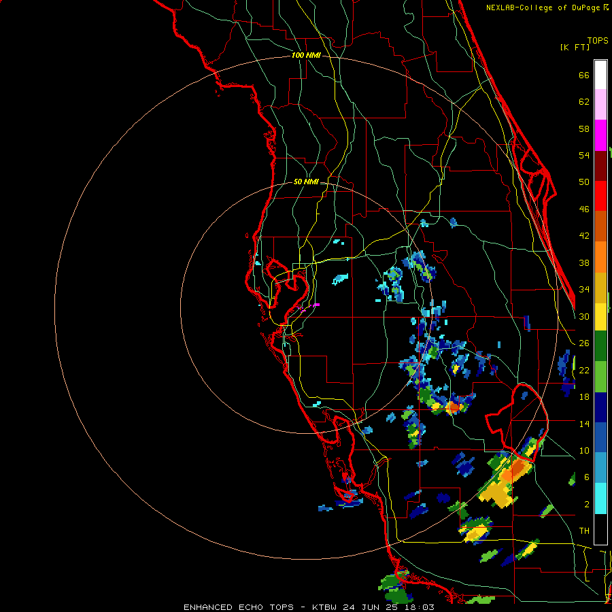The width and height of the screenshot is (612, 612).
Task: Click the legend value label 66
Action: click(584, 75)
